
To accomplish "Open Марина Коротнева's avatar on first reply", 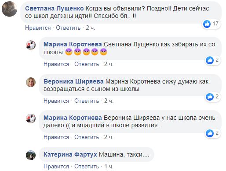I will pyautogui.click(x=31, y=45).
